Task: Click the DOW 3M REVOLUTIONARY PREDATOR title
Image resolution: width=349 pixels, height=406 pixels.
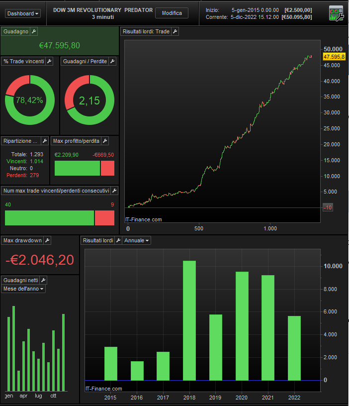Action: [103, 10]
